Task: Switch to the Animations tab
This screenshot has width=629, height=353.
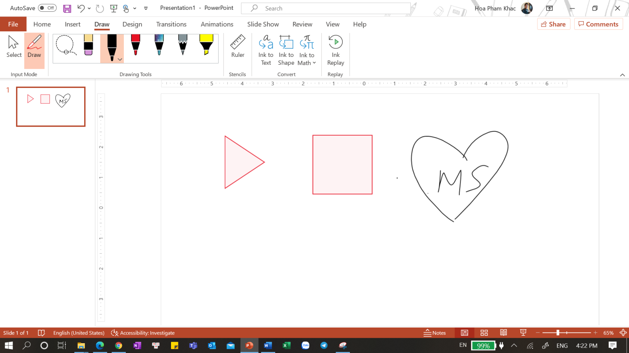Action: point(217,24)
